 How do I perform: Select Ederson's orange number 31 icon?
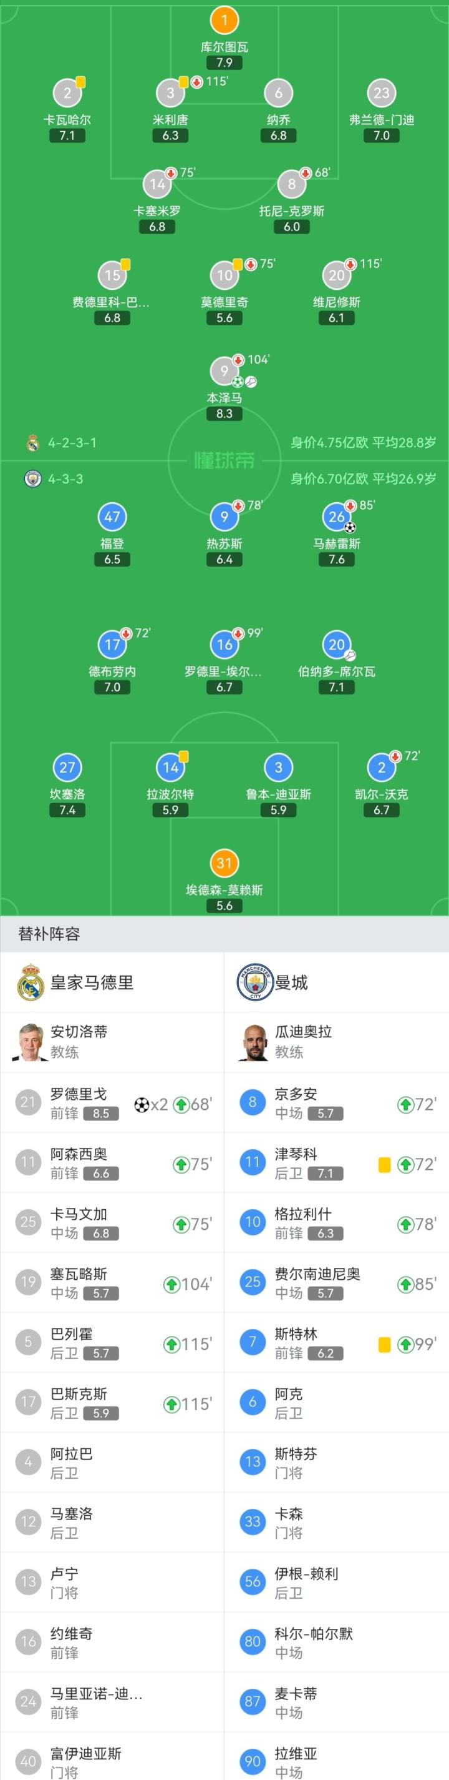[x=224, y=863]
